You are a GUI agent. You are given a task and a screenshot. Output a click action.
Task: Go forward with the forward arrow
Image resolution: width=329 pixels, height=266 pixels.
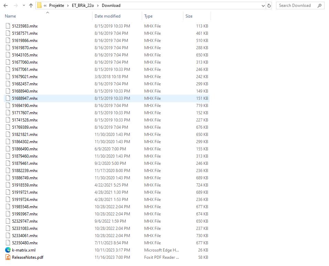(15, 6)
